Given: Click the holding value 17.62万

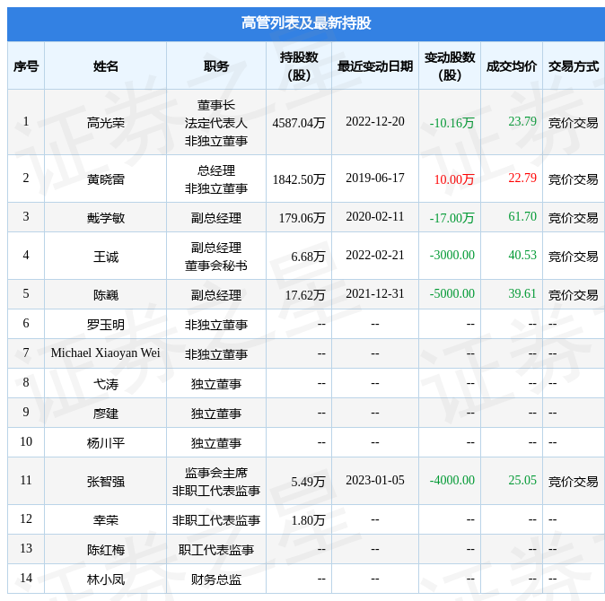Looking at the screenshot, I should coord(305,295).
